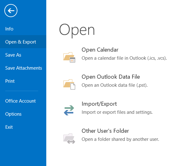This screenshot has width=191, height=166.
Task: Click the Other User's Folder title
Action: (x=105, y=131)
